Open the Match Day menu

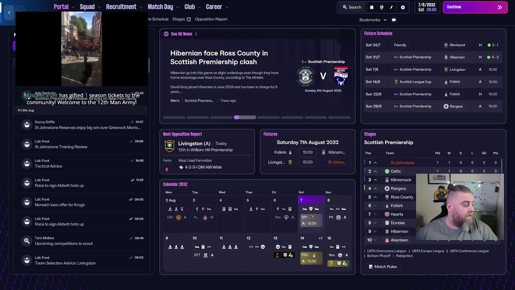[160, 7]
